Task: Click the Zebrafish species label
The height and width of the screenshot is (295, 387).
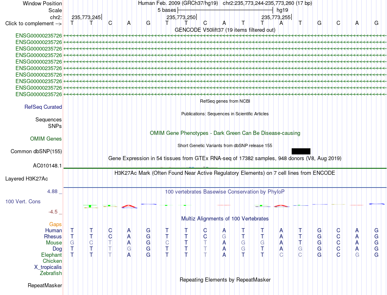Action: 51,273
